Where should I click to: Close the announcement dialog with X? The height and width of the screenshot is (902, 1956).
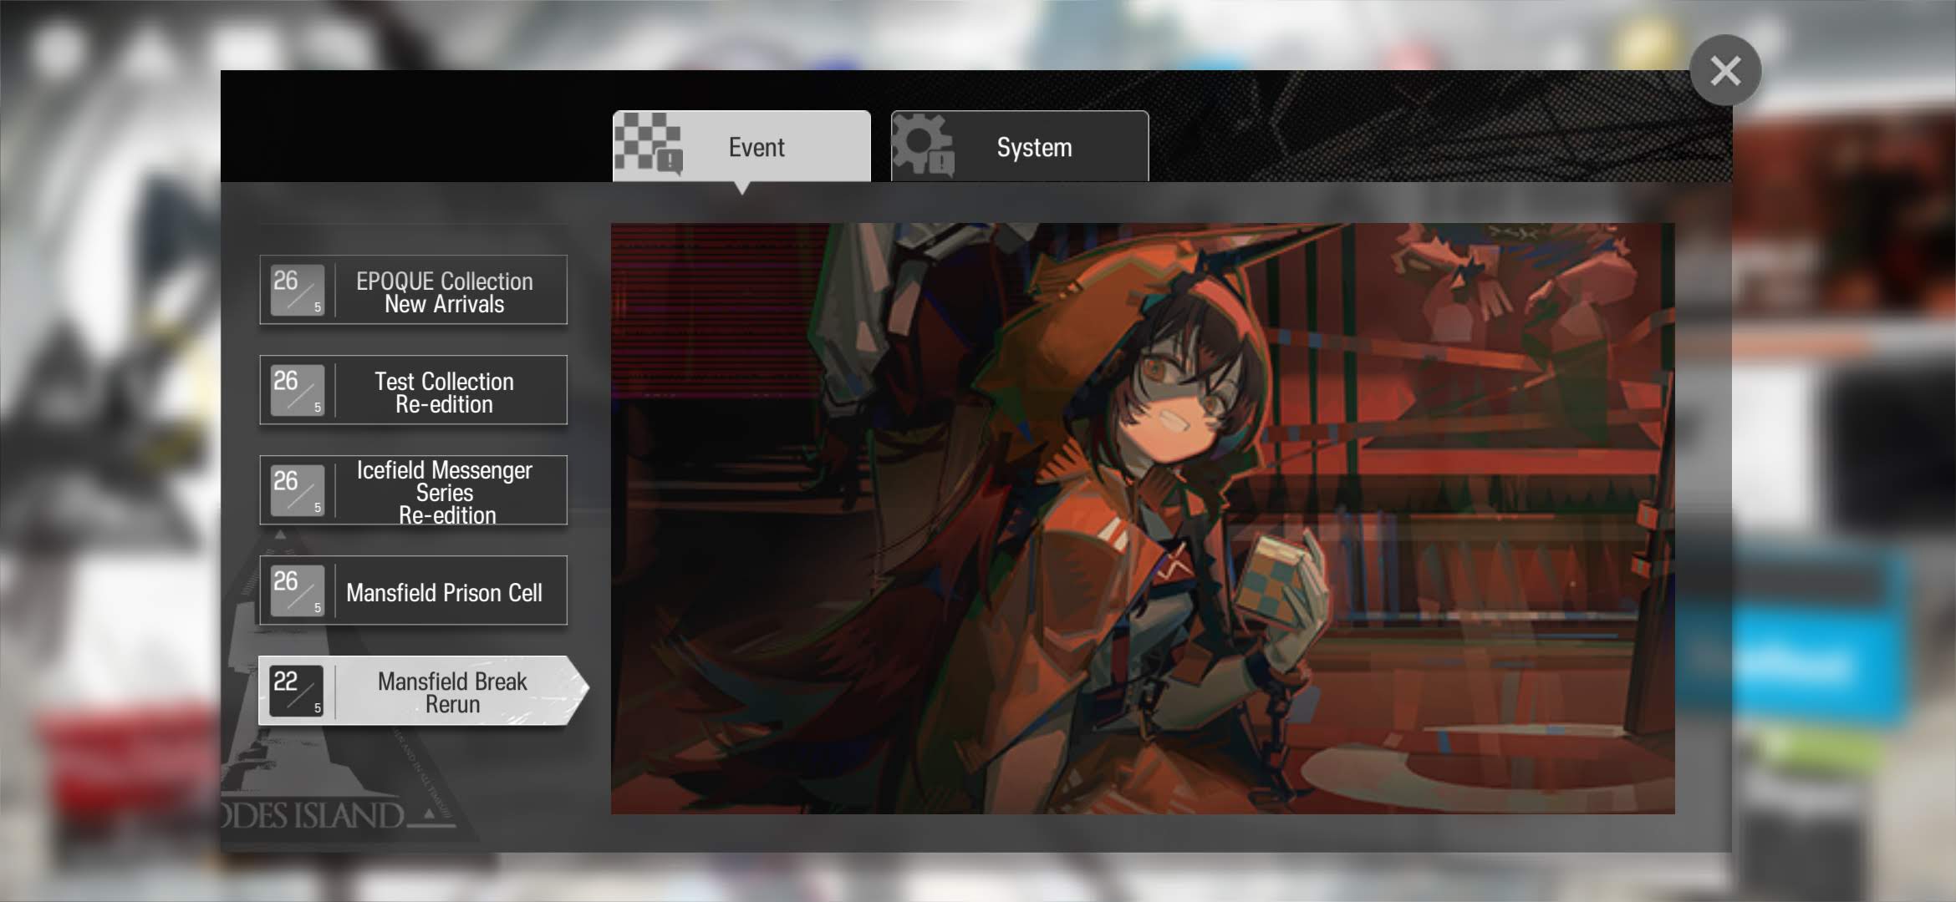point(1724,71)
